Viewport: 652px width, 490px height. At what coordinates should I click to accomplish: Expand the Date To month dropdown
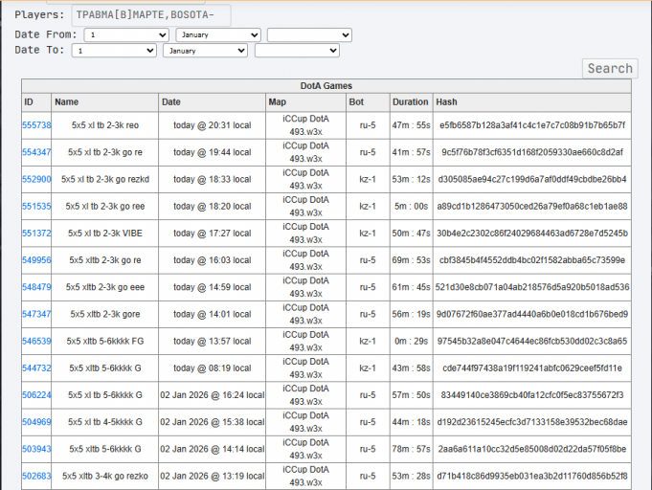[206, 51]
